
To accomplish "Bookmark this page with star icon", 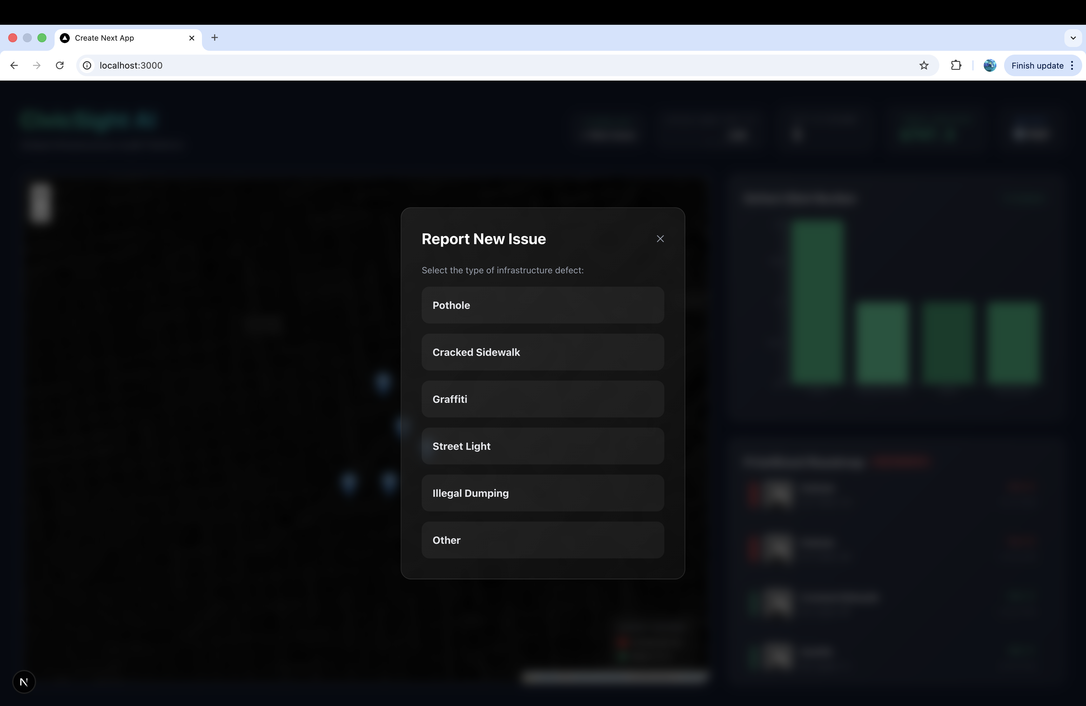I will coord(923,65).
